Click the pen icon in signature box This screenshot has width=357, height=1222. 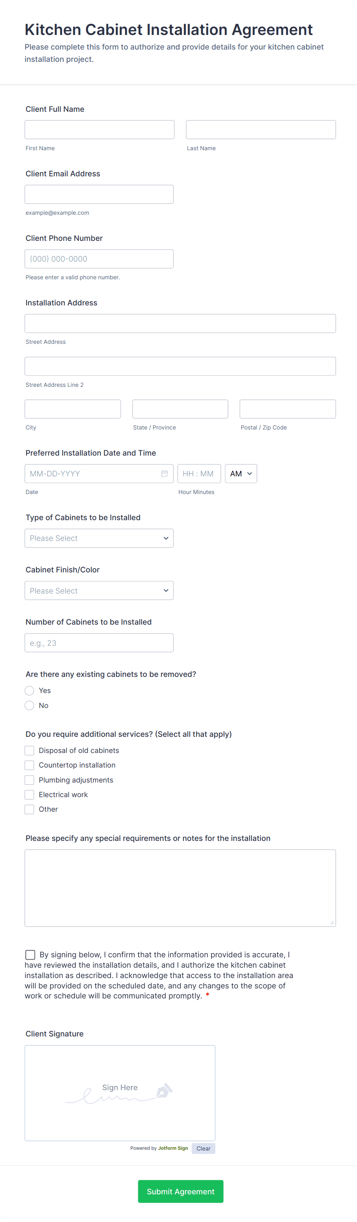click(164, 1090)
